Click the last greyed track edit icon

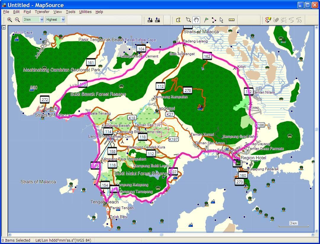[299, 20]
